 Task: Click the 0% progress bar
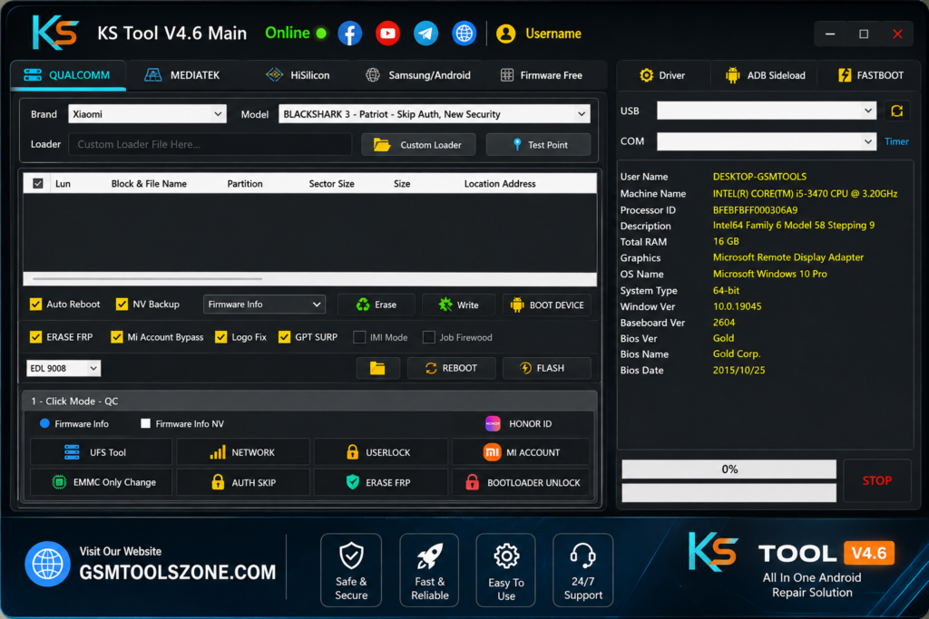729,469
